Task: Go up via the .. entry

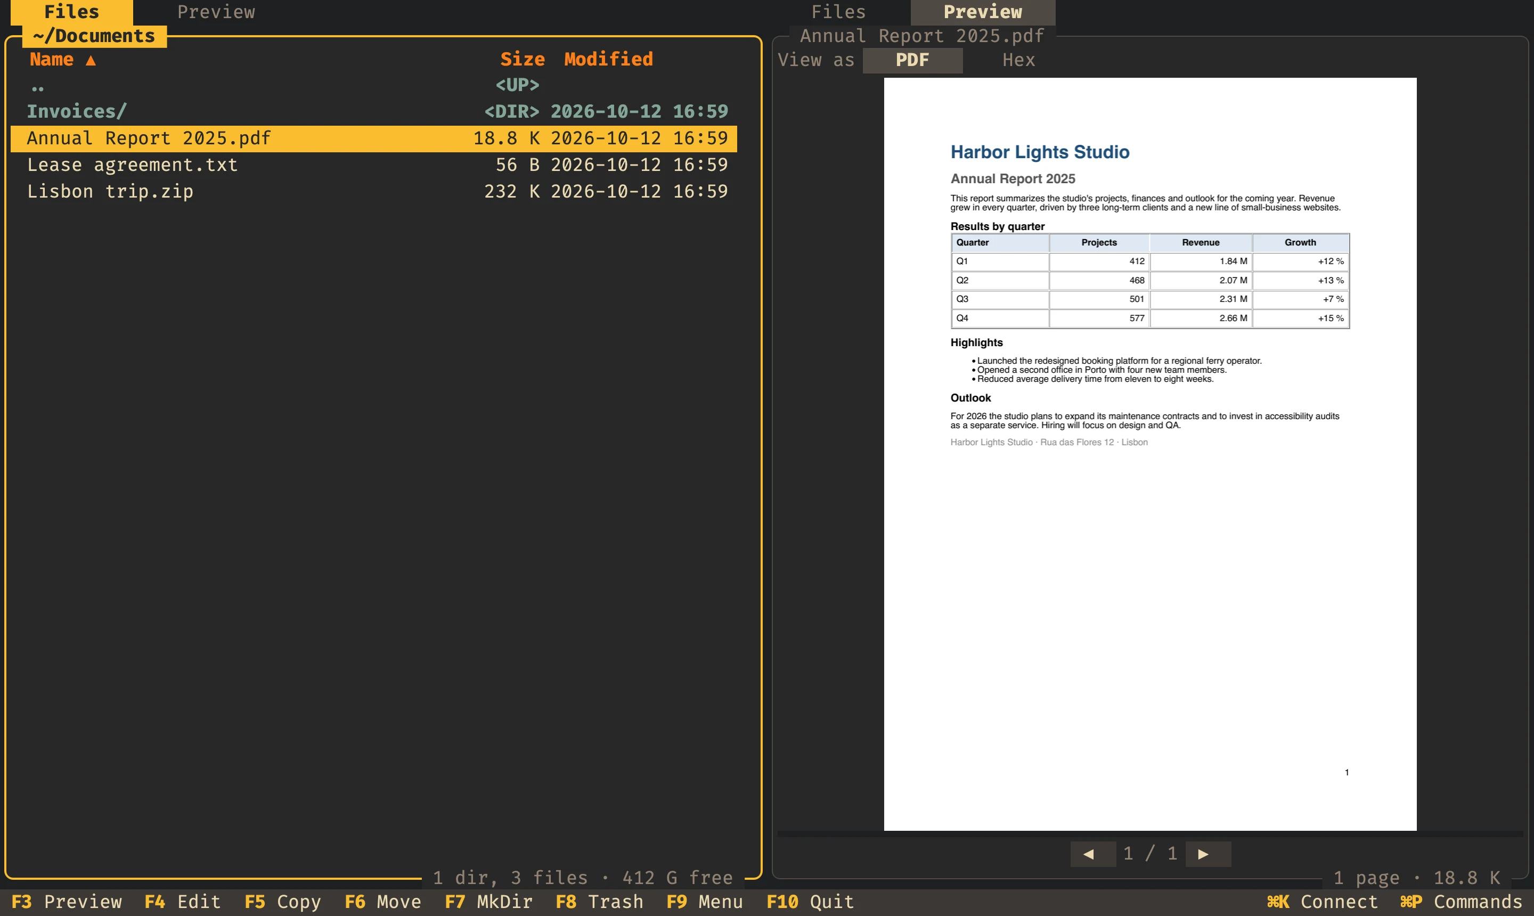Action: pos(373,85)
